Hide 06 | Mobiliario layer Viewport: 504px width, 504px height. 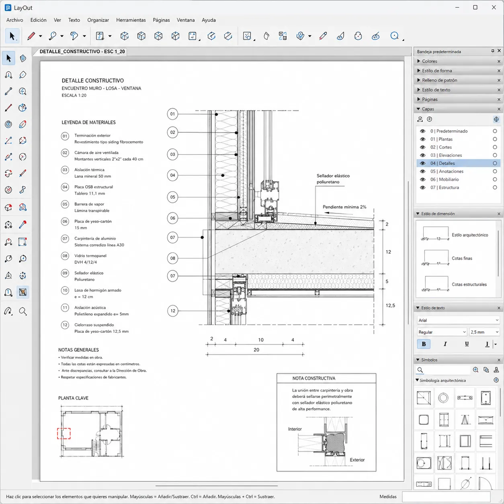[x=422, y=179]
